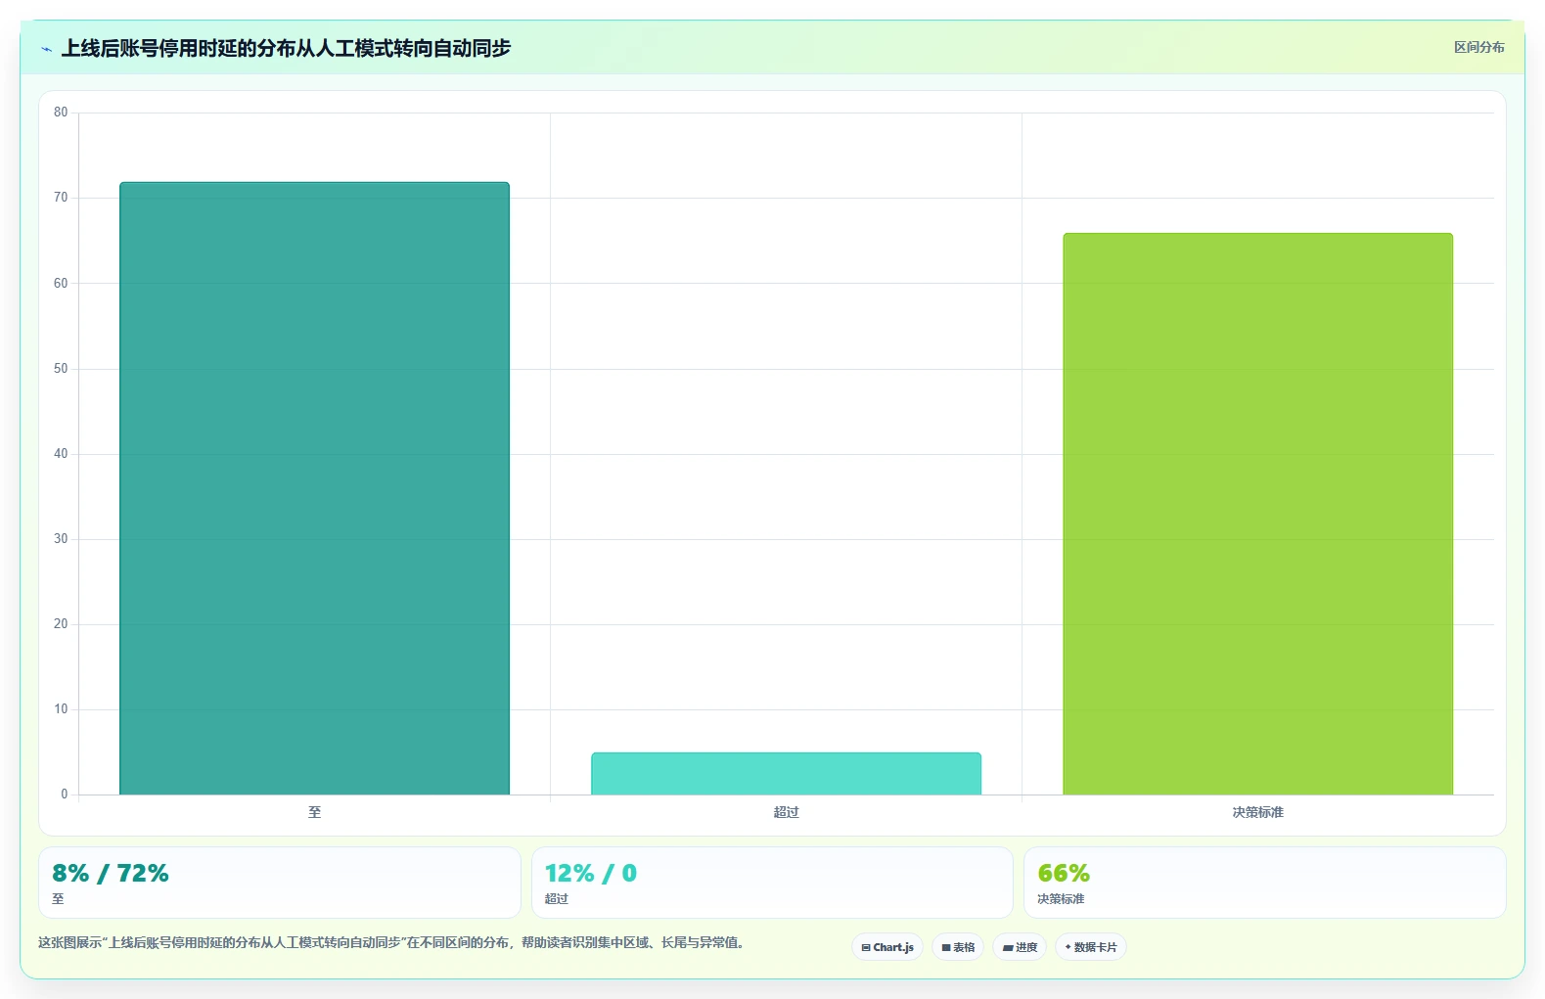Click the green bar for 决策标准
Screen dimensions: 1545x999
(1257, 514)
